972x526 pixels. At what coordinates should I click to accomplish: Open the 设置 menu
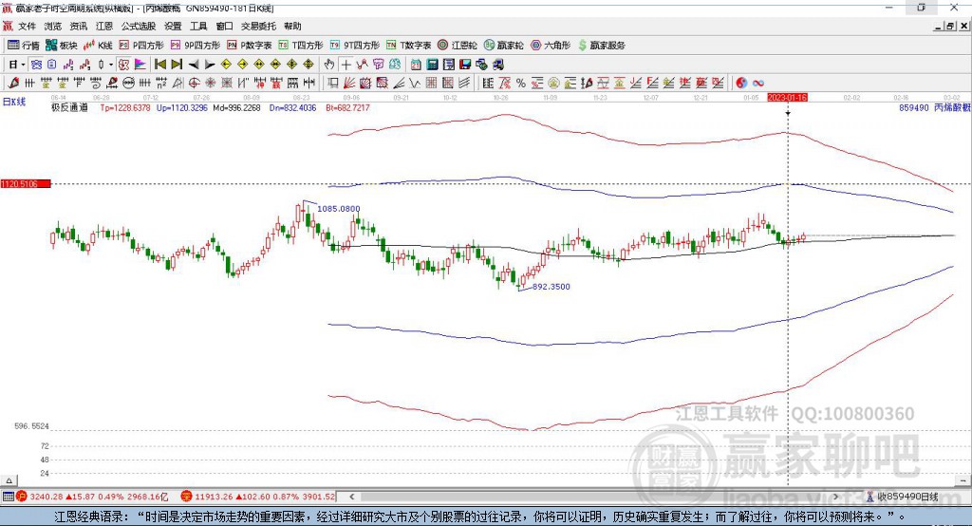click(x=173, y=26)
